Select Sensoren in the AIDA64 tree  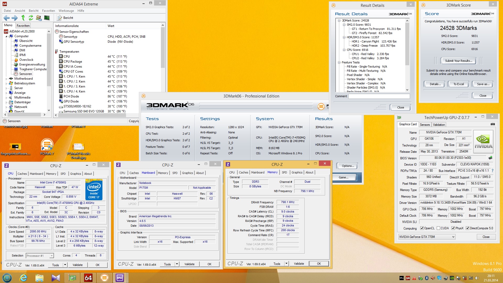coord(25,74)
